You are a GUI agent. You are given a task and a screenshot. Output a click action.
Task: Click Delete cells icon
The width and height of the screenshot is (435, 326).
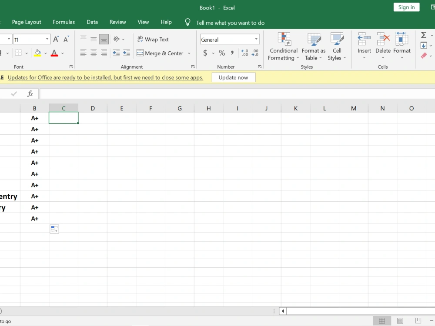point(383,39)
